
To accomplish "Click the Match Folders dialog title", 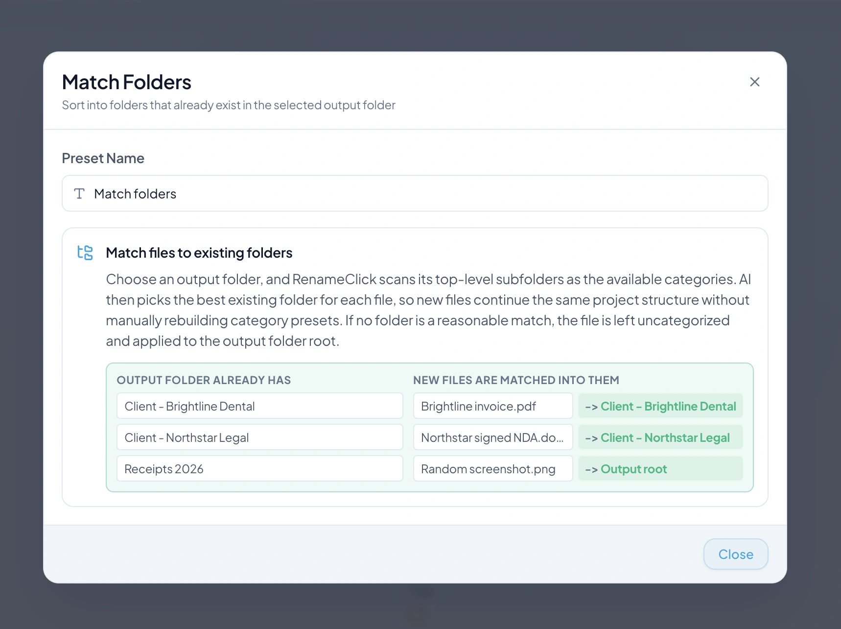I will [126, 82].
